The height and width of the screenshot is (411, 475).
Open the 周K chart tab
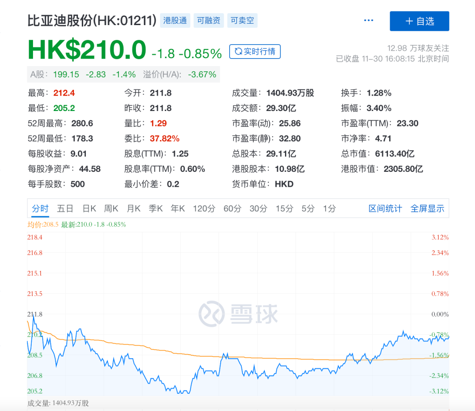pos(111,208)
